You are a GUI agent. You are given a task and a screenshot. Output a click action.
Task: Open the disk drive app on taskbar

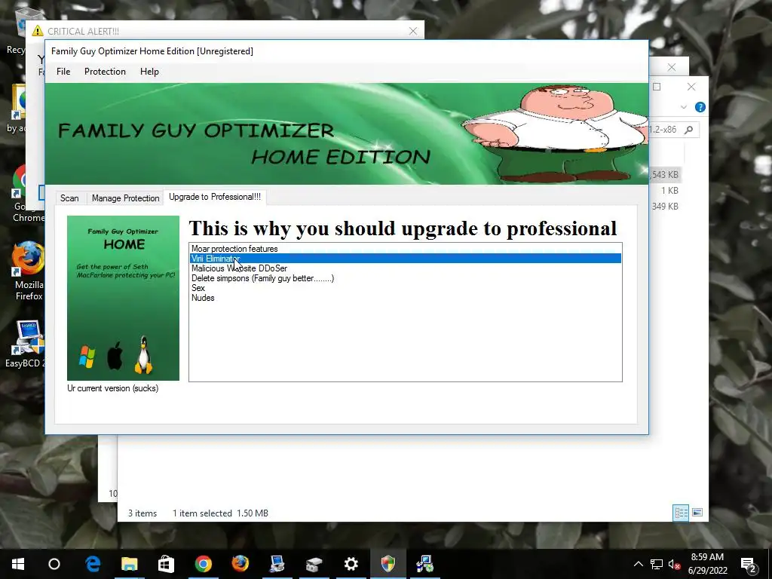(314, 564)
